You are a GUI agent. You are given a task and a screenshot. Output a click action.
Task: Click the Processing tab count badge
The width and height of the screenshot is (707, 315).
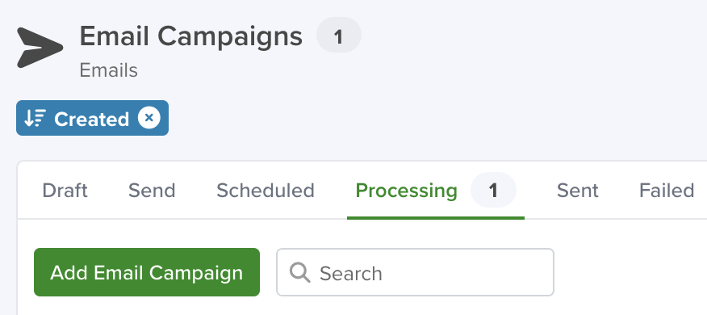pyautogui.click(x=493, y=190)
